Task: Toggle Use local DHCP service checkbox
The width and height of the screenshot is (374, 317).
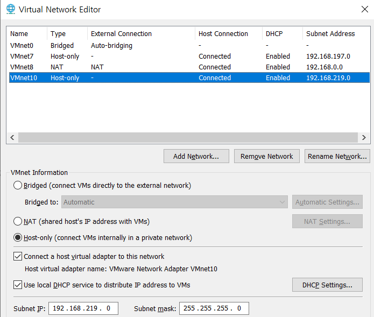Action: tap(18, 285)
